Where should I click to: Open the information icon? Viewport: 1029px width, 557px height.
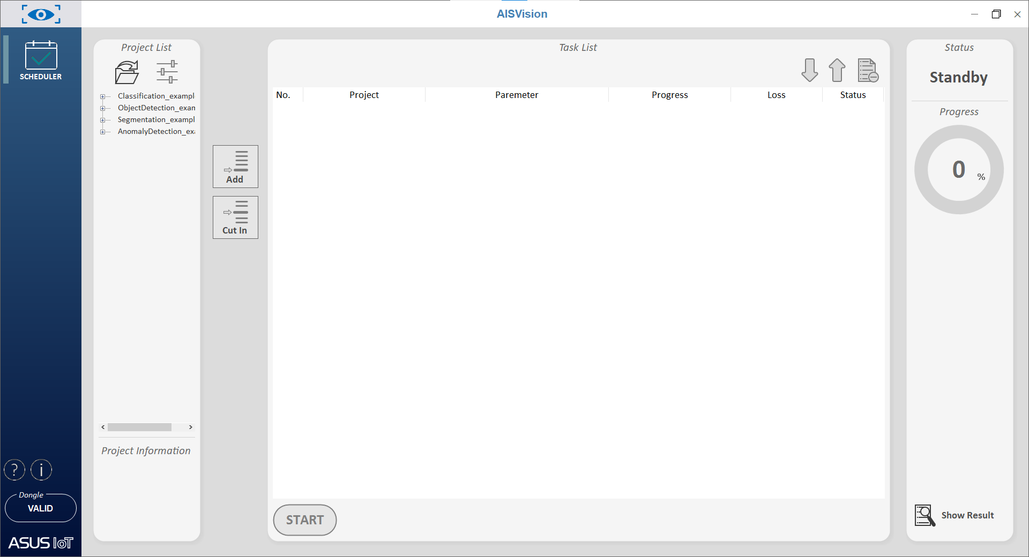point(41,470)
